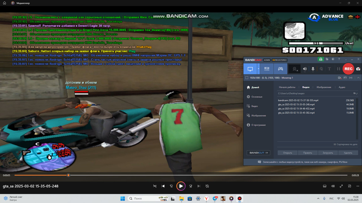This screenshot has width=362, height=203.
Task: Click the Bandicut button
Action: click(258, 153)
